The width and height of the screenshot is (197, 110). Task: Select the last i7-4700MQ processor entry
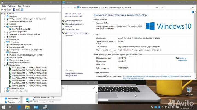coord(29,86)
